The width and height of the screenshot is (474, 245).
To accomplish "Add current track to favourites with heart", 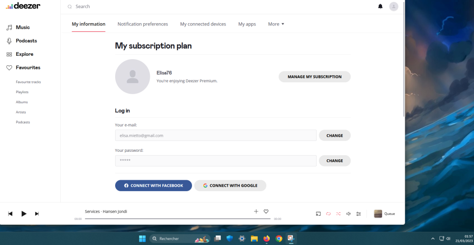I will (x=266, y=211).
